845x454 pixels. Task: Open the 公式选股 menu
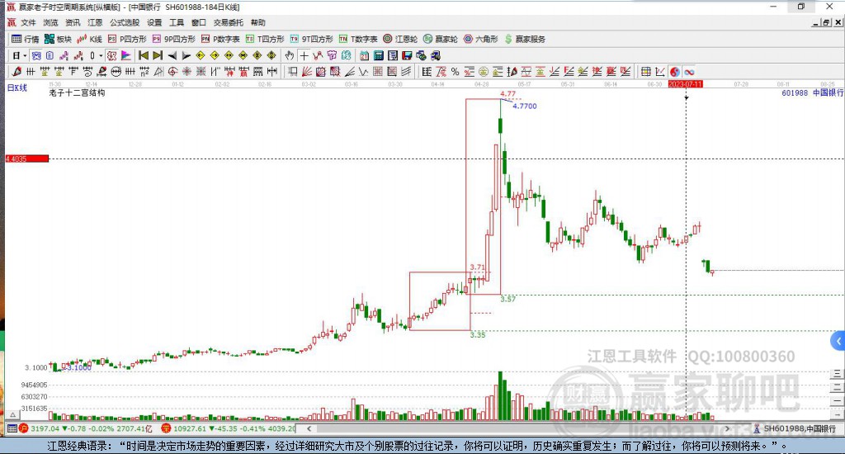click(125, 22)
